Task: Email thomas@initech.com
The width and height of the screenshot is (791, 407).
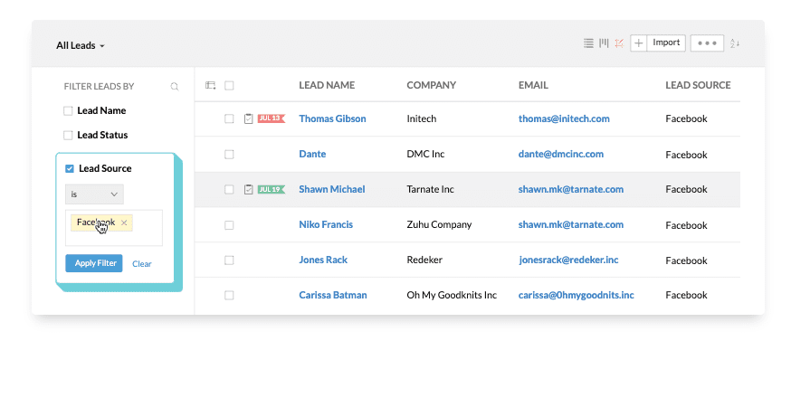Action: (564, 118)
